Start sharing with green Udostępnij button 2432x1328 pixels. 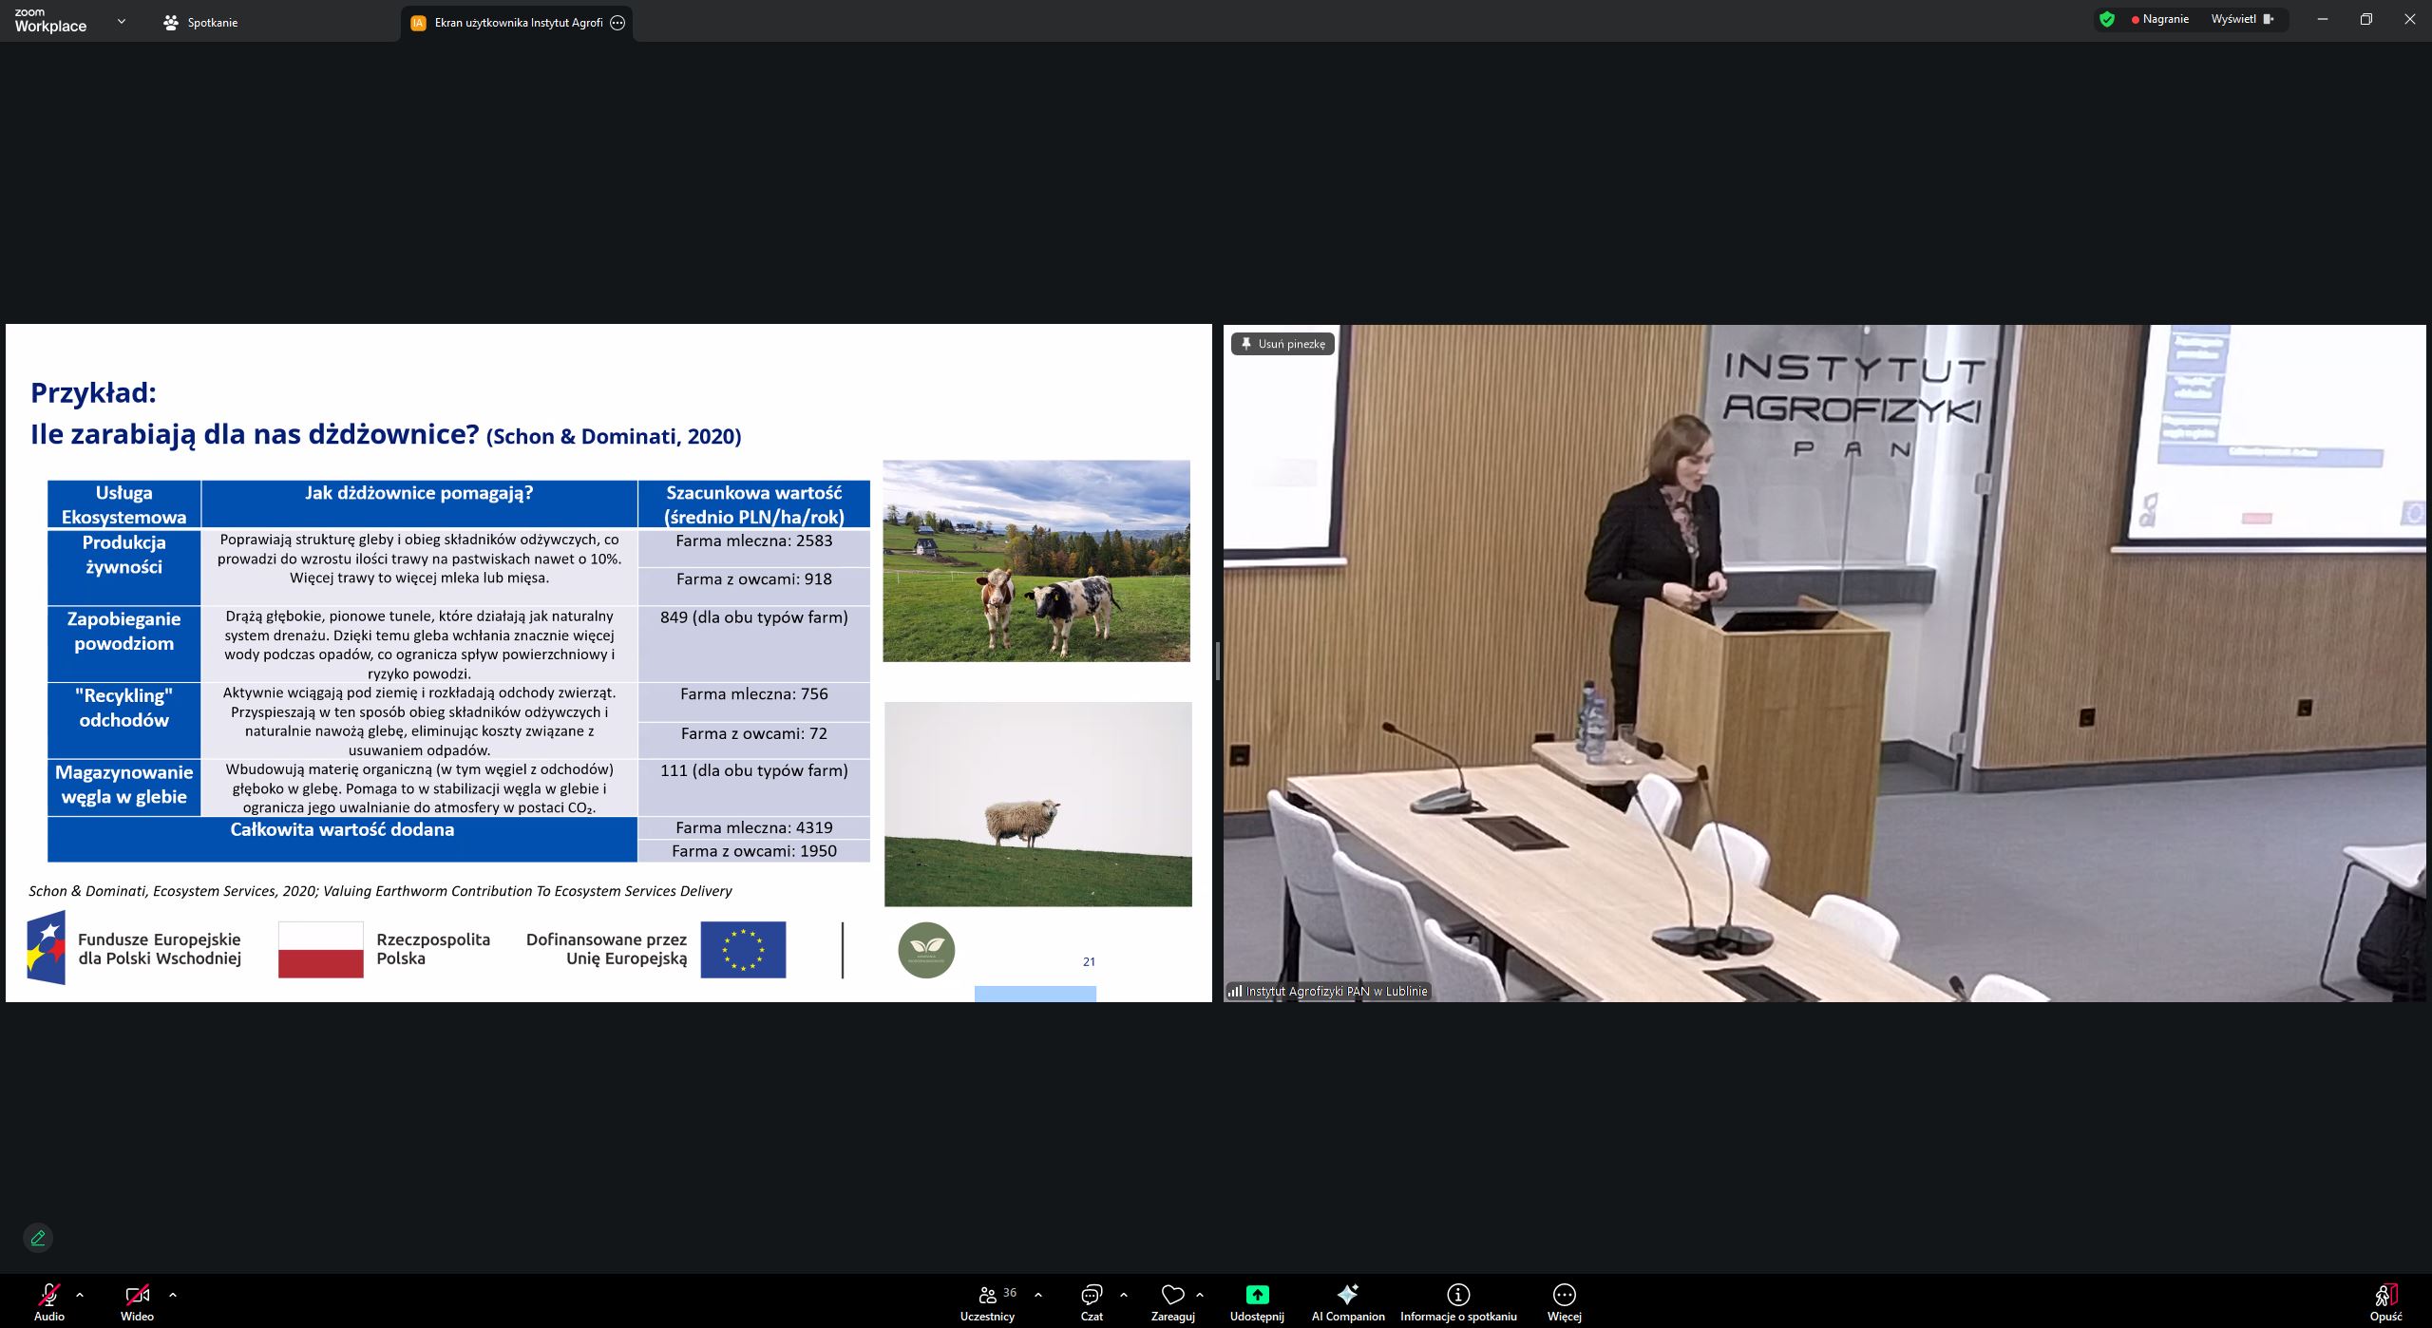tap(1256, 1295)
